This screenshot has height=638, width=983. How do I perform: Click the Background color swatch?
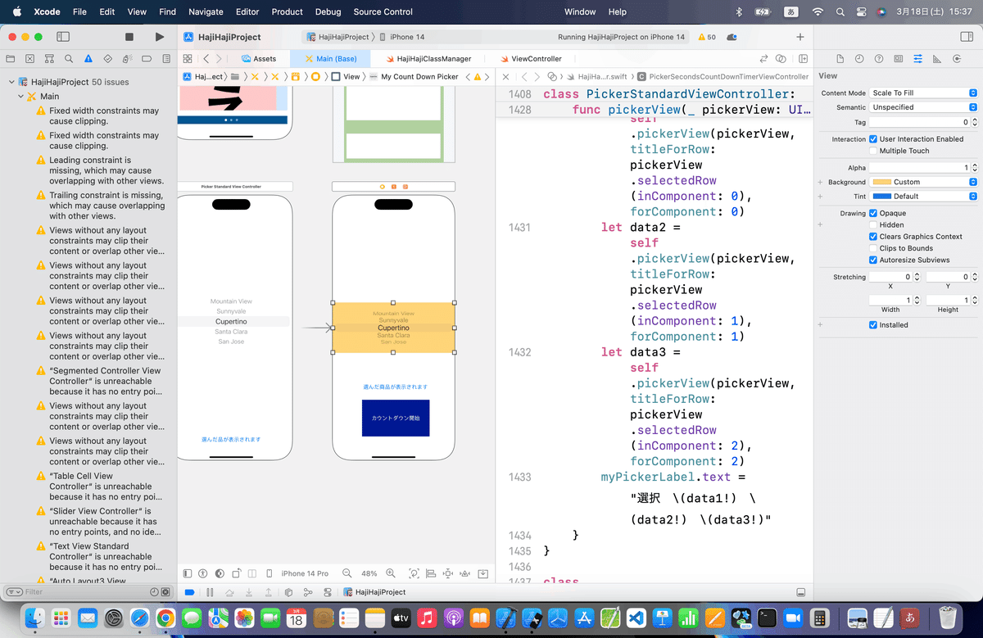click(881, 182)
